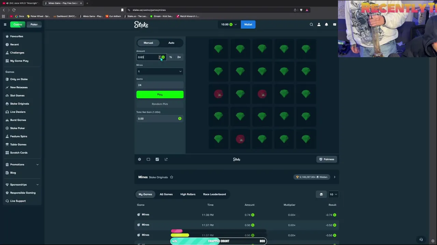Open the search magnifier icon
Screen dimensions: 437x245
pos(311,24)
